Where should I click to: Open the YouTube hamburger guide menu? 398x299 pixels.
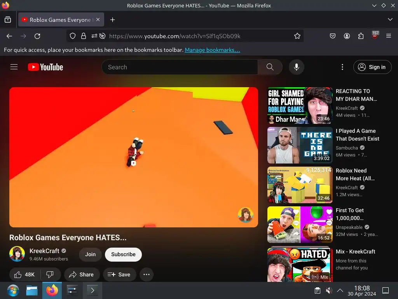(x=14, y=67)
